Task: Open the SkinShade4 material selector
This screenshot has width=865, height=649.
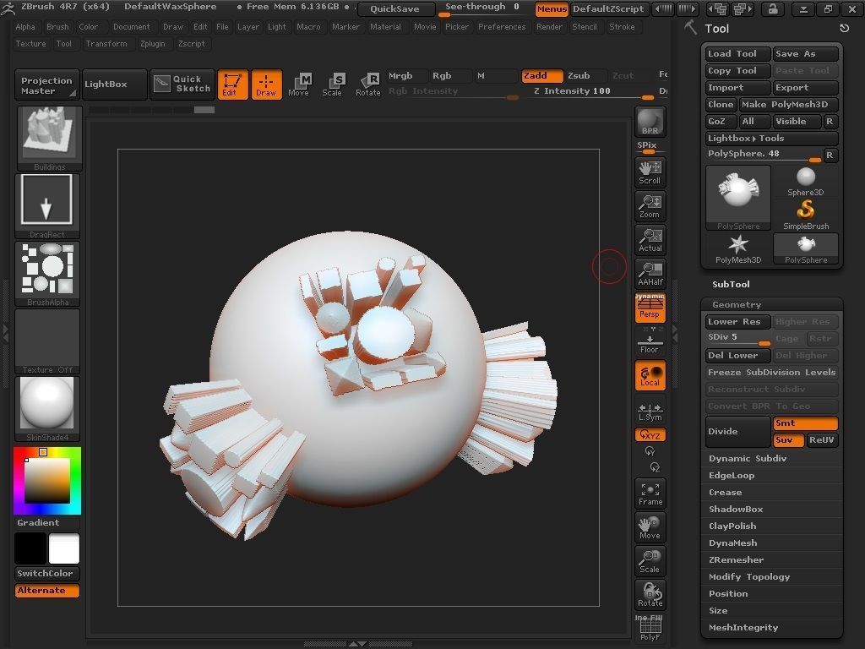Action: click(47, 409)
